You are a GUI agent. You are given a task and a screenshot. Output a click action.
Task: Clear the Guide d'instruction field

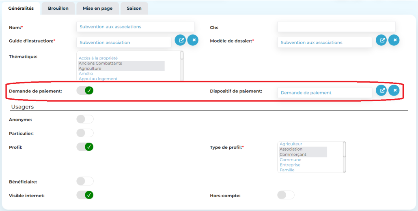[x=193, y=40]
